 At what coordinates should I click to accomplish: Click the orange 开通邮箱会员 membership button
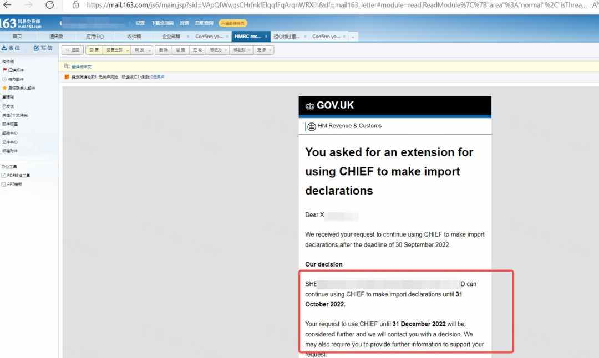[x=232, y=23]
